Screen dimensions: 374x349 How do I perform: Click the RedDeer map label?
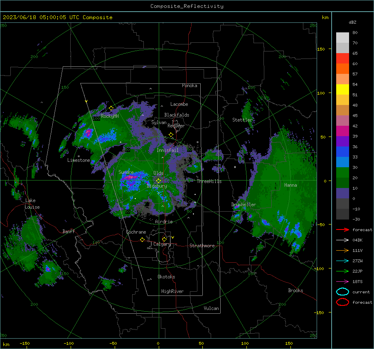[176, 126]
